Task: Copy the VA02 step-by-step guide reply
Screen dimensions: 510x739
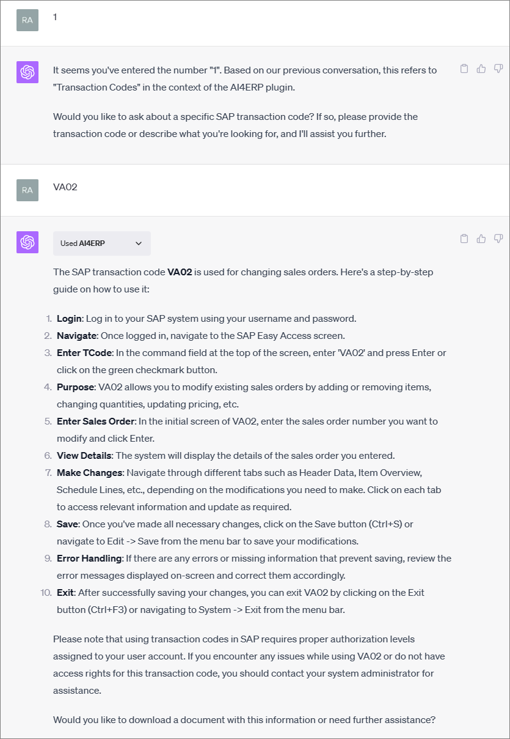Action: tap(464, 239)
